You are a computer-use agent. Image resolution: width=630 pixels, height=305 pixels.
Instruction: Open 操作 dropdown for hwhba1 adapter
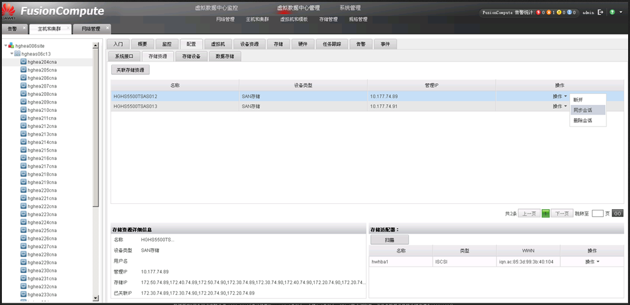(592, 262)
